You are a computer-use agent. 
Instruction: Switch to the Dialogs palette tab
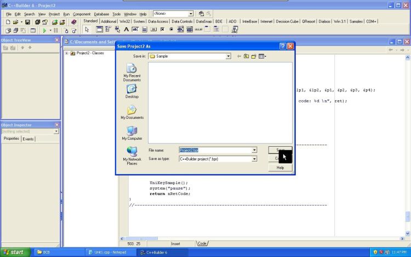pos(324,21)
